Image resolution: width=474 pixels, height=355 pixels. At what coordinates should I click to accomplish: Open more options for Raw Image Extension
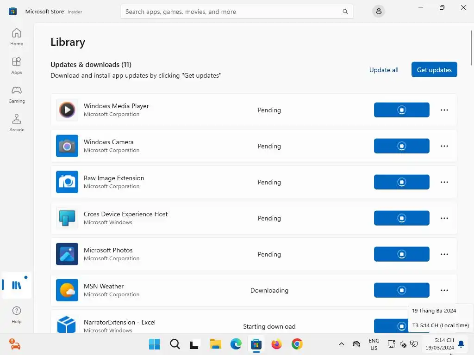444,182
